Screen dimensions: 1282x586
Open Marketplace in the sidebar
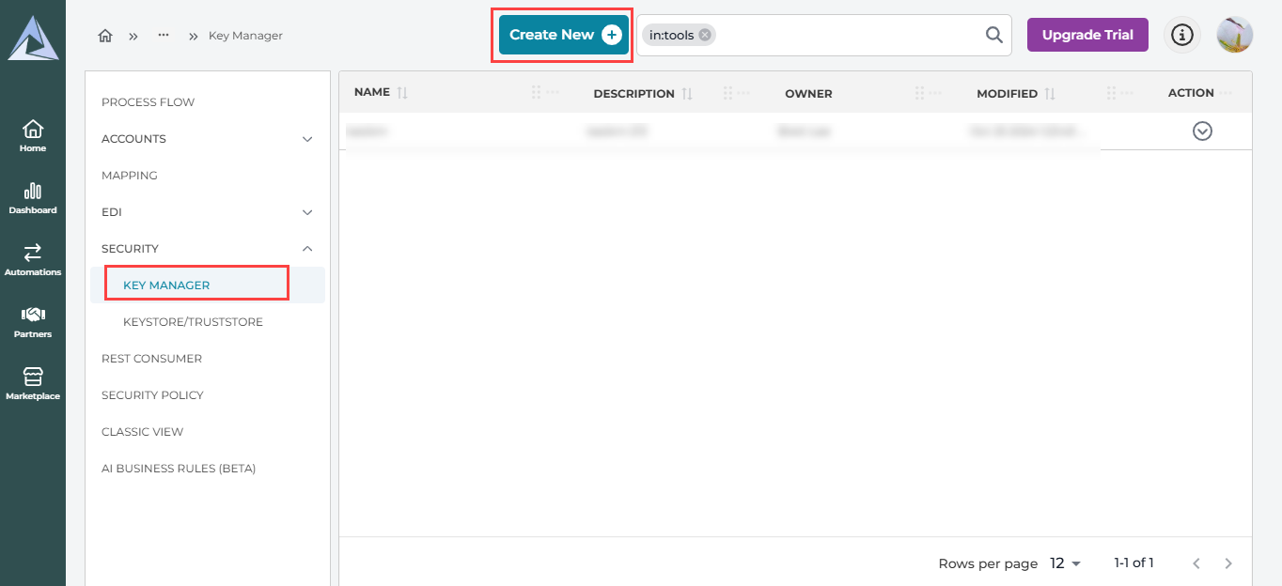click(33, 383)
